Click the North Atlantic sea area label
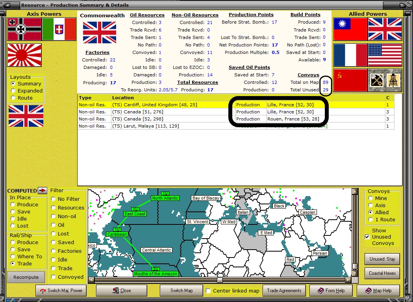This screenshot has width=413, height=302. [165, 198]
